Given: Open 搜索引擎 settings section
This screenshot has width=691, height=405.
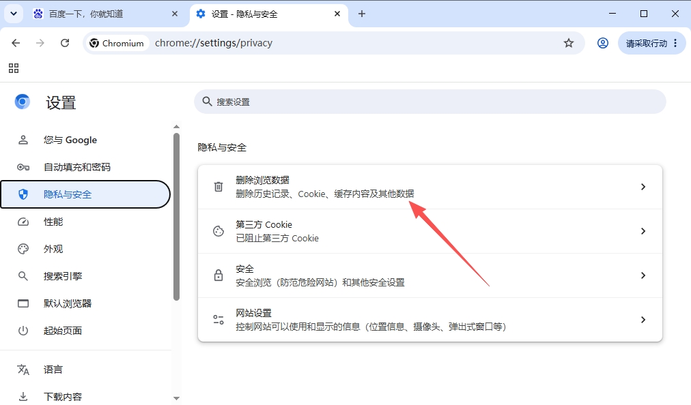Looking at the screenshot, I should [x=85, y=276].
